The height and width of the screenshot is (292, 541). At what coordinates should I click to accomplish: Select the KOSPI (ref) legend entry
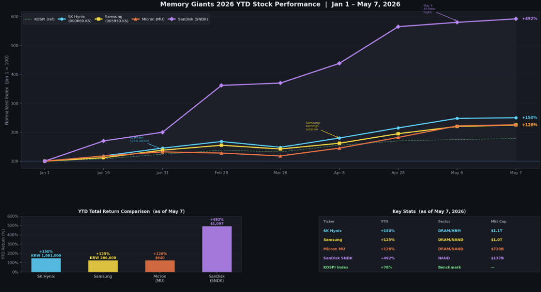(x=40, y=20)
